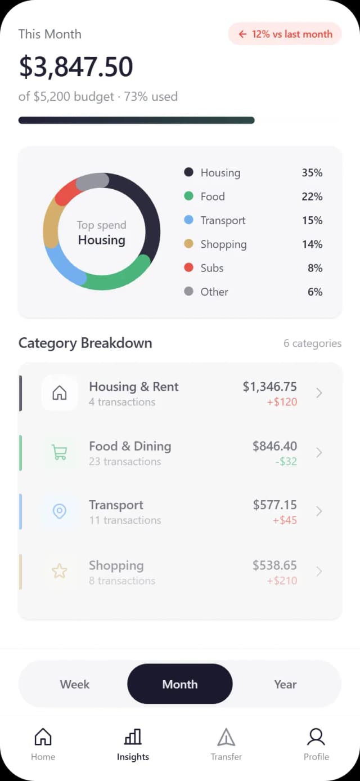This screenshot has height=781, width=360.
Task: Select the Week time period option
Action: coord(74,684)
